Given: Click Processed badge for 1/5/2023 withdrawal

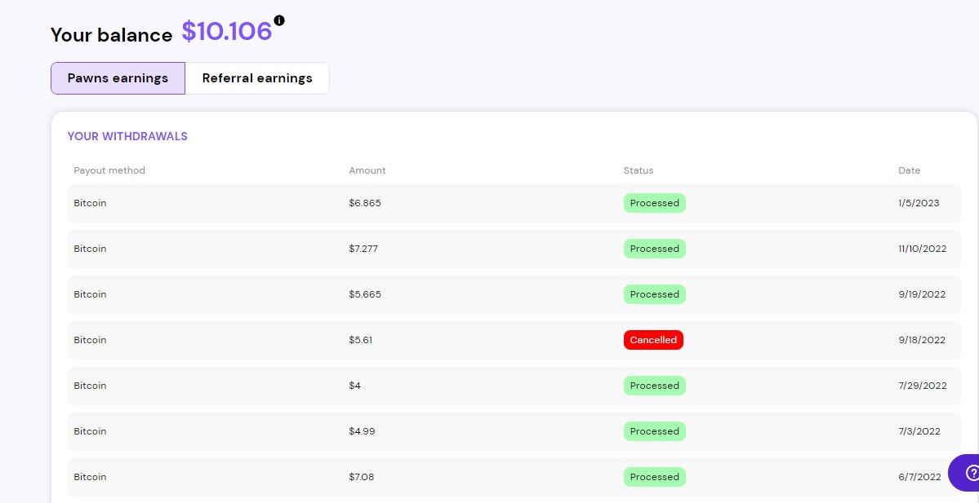Looking at the screenshot, I should point(654,203).
